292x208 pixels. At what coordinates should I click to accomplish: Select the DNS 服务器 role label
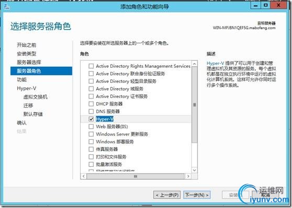(x=108, y=112)
